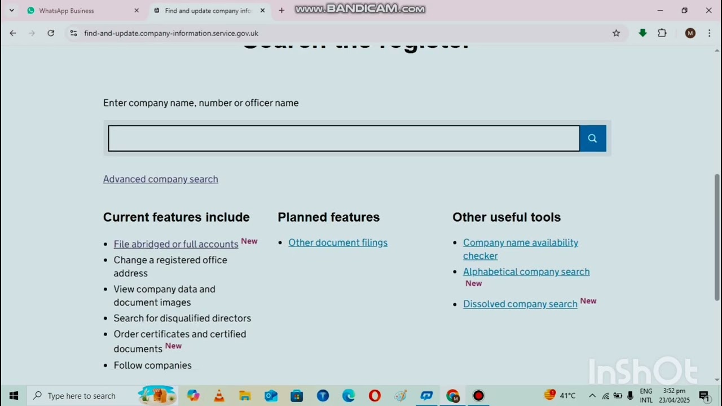Open File abridged or full accounts link
722x406 pixels.
pyautogui.click(x=176, y=244)
